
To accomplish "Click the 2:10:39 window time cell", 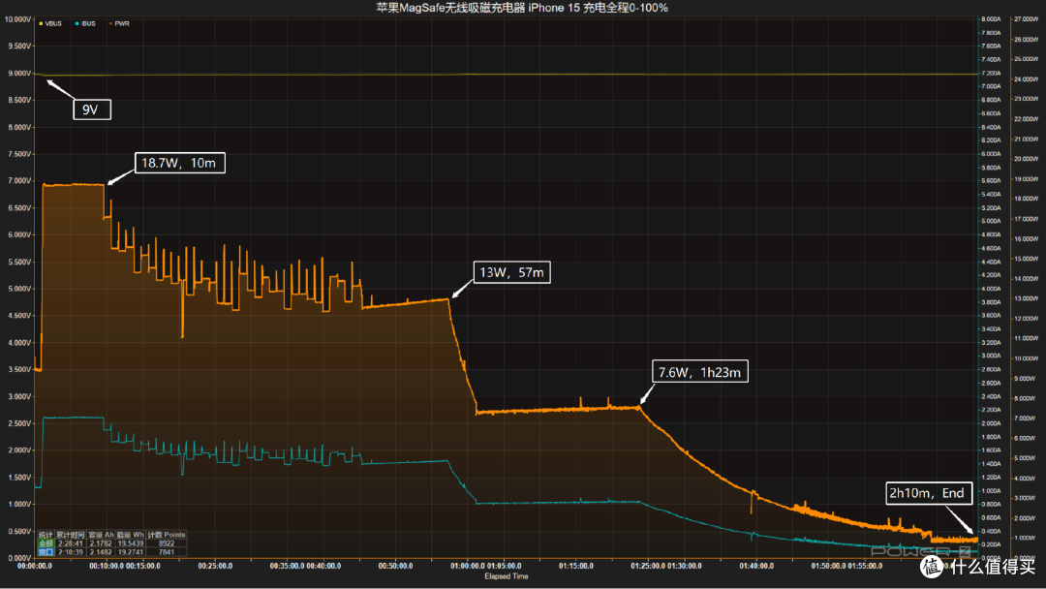I will 71,551.
